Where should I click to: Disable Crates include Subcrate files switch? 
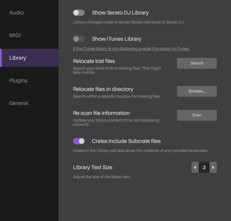point(79,141)
